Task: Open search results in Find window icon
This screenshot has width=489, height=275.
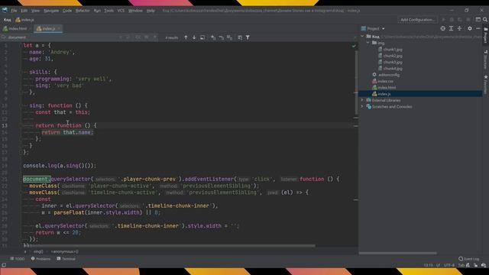Action: (202, 37)
